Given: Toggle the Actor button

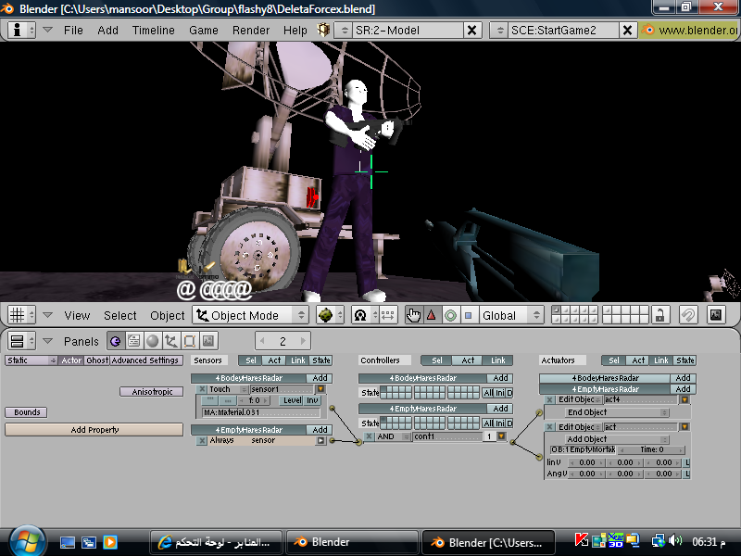Looking at the screenshot, I should (71, 360).
